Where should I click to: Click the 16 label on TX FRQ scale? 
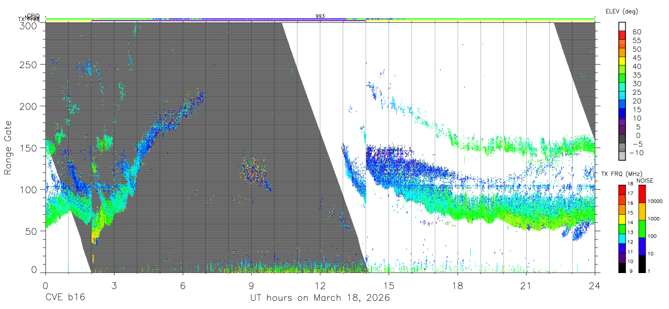coord(631,203)
